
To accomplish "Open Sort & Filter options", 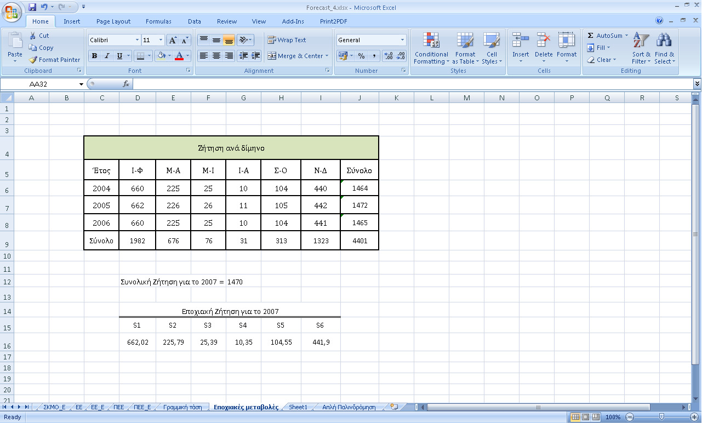I will point(641,48).
